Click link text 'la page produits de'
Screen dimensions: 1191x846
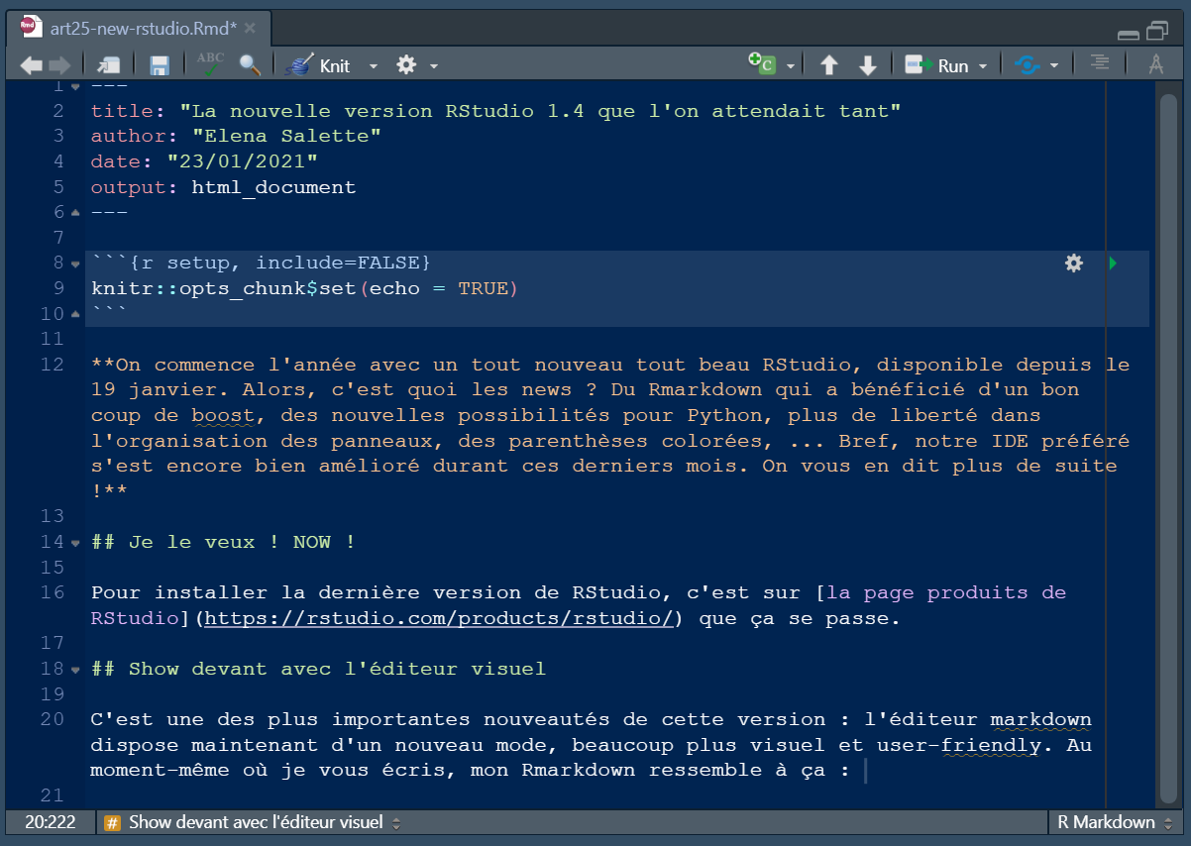[947, 592]
